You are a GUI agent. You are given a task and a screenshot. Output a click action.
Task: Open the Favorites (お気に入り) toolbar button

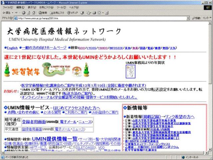click(x=57, y=12)
